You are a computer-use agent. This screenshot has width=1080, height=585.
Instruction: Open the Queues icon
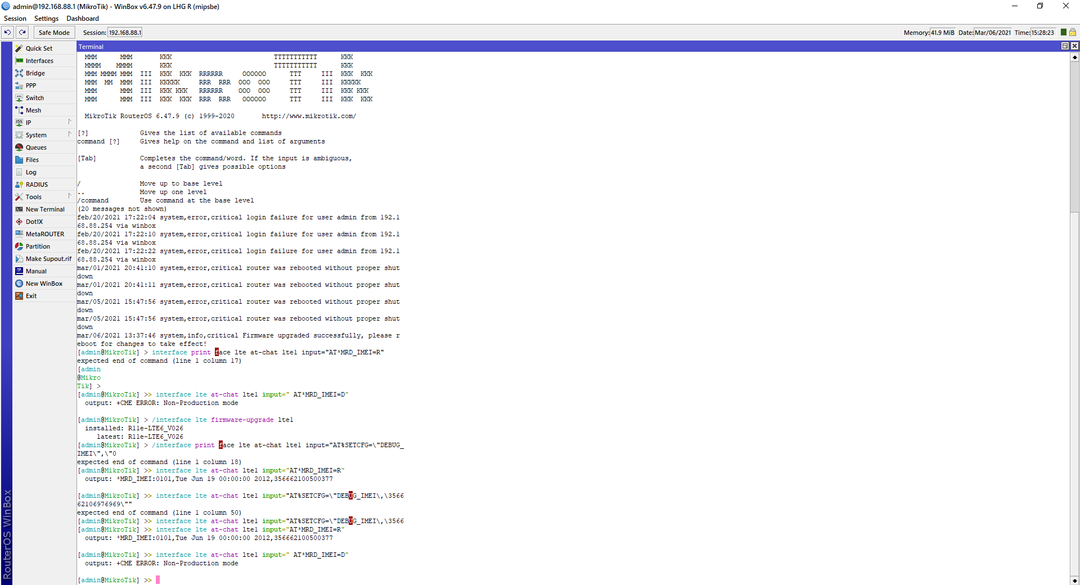pos(19,147)
